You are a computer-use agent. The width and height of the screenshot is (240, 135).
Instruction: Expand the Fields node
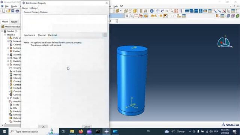pos(8,98)
